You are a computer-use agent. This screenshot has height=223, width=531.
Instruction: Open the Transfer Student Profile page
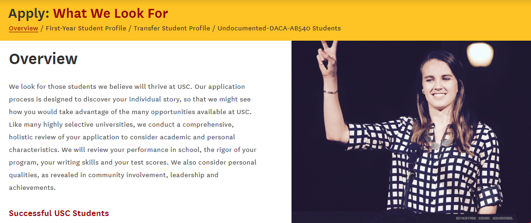tap(172, 29)
